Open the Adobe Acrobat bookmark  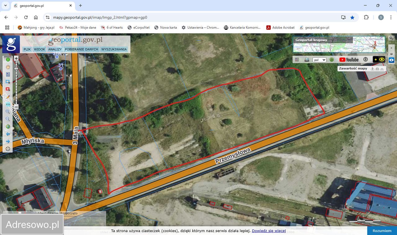[280, 27]
